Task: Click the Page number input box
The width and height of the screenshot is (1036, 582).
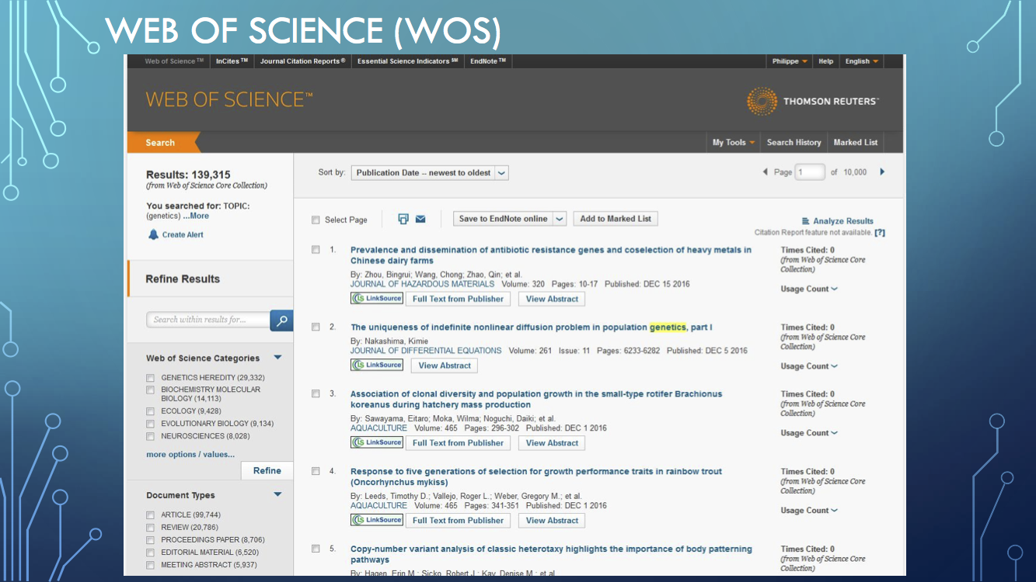Action: (x=810, y=172)
